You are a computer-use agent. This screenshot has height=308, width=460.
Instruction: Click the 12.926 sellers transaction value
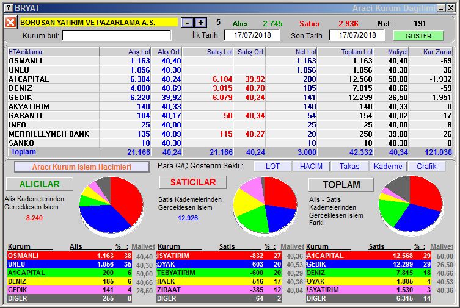click(188, 218)
